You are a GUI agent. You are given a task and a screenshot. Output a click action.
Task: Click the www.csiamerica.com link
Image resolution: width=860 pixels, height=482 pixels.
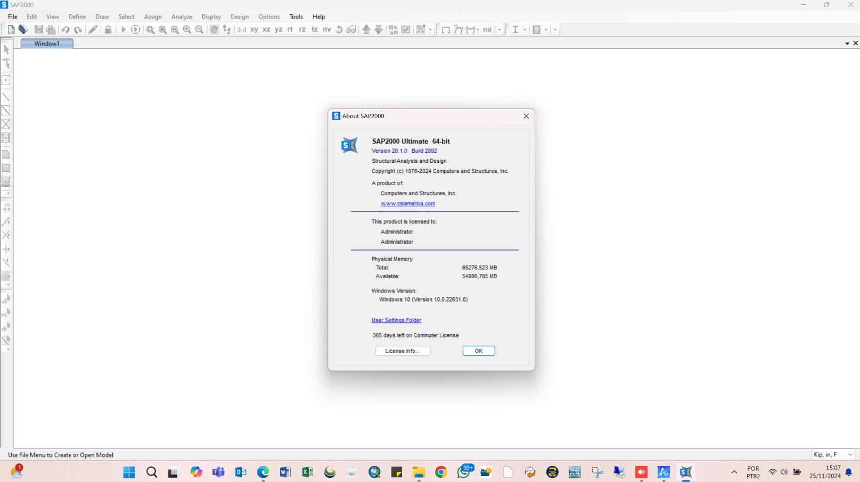(408, 204)
